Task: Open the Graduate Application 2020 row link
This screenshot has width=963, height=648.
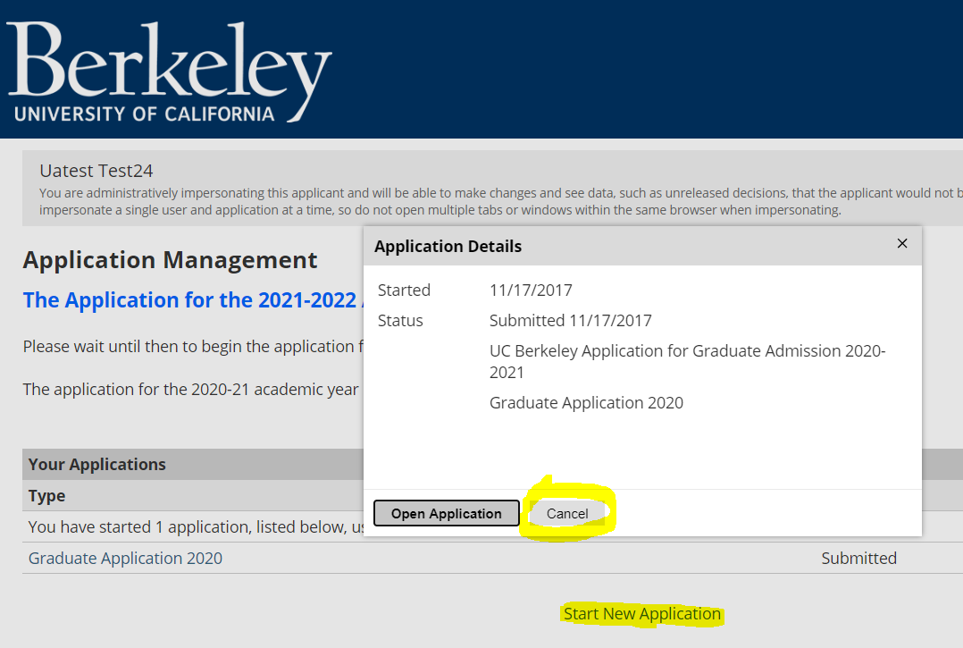Action: click(125, 559)
